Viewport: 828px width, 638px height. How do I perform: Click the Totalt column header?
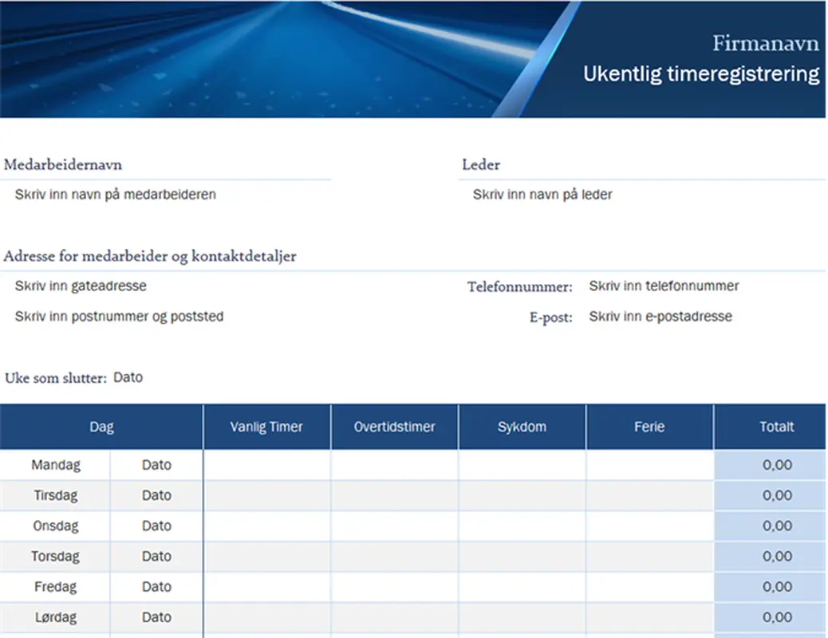coord(777,426)
